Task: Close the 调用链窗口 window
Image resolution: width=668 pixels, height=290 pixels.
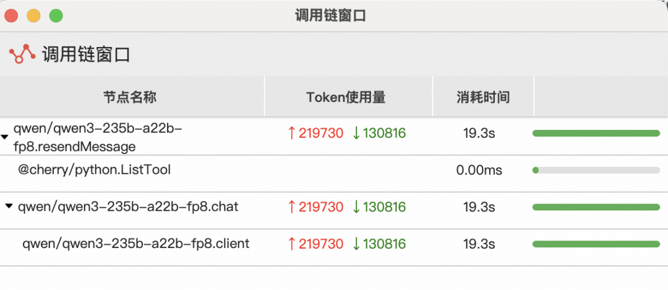Action: pyautogui.click(x=11, y=15)
